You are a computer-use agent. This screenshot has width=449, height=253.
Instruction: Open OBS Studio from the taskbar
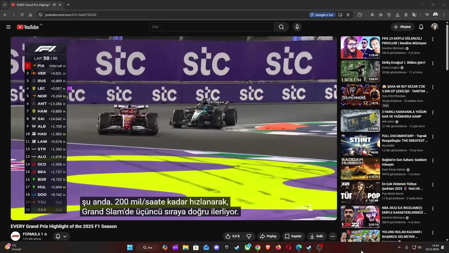(x=319, y=247)
